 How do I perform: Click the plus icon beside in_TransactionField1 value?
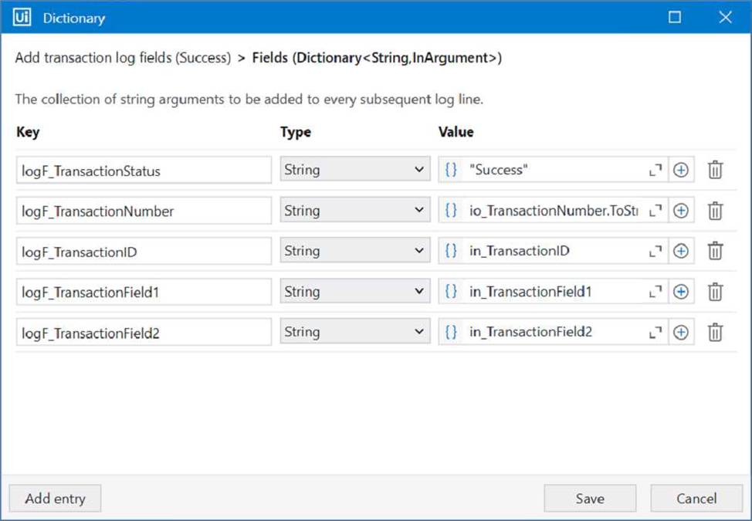pos(681,292)
